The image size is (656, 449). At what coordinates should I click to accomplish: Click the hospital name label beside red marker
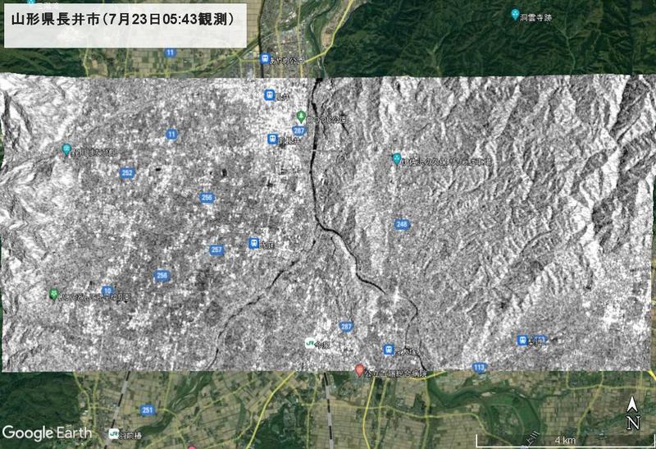coord(395,373)
